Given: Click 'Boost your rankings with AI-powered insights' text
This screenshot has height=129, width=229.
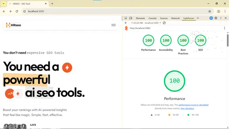Looking at the screenshot, I should [35, 110].
